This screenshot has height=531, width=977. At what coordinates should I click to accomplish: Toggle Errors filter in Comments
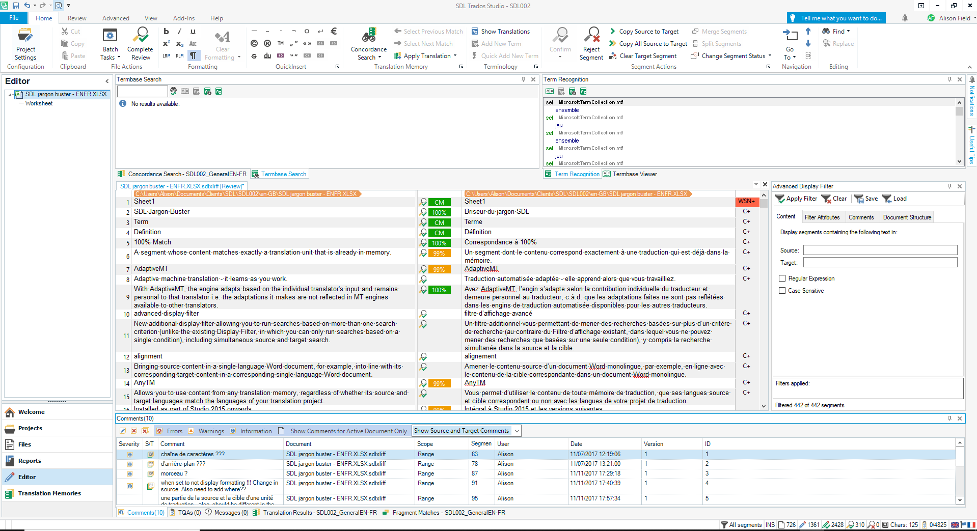[170, 431]
